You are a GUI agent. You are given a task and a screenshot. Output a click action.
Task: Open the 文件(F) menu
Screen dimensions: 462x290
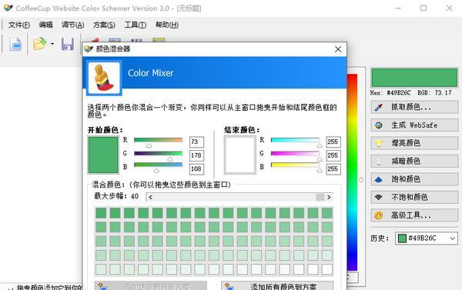18,25
